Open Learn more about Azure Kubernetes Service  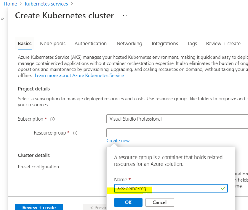79,75
